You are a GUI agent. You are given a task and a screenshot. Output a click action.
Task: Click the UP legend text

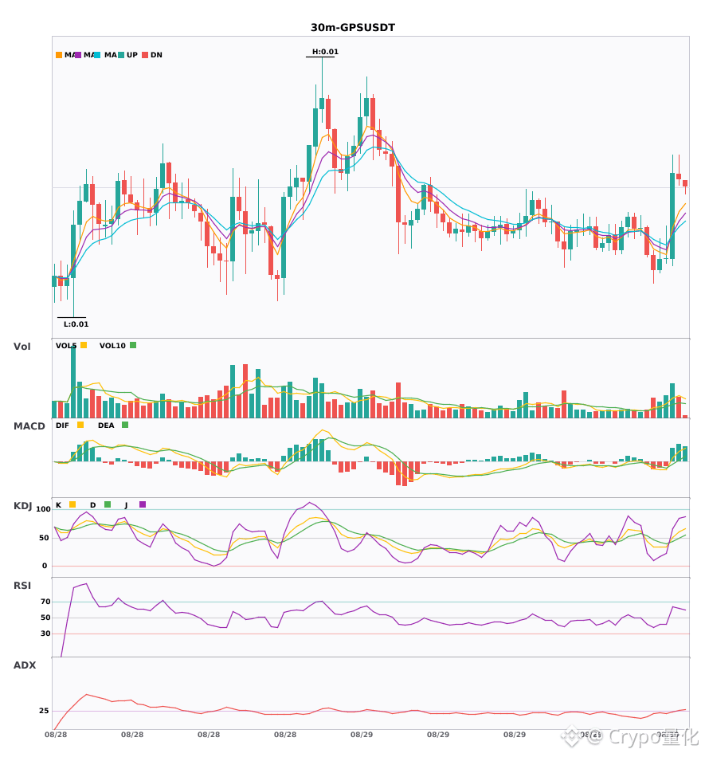[x=132, y=55]
